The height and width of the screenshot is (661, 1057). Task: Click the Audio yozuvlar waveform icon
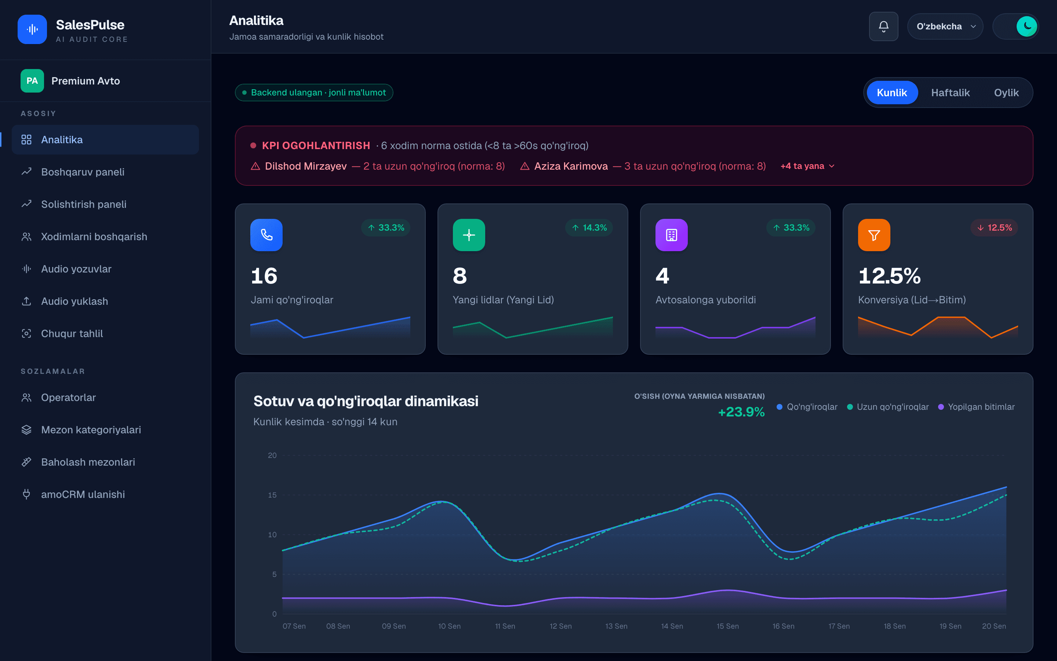pyautogui.click(x=26, y=269)
